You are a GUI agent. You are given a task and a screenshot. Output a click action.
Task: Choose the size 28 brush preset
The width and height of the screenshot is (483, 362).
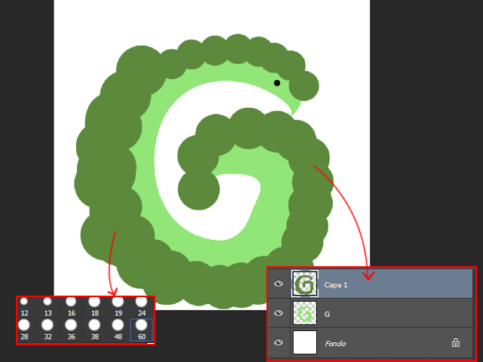24,330
